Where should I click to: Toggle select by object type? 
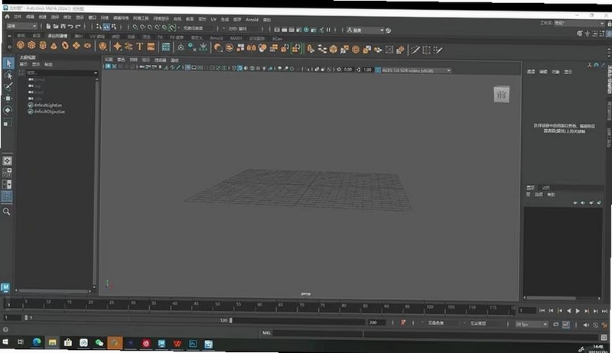tap(106, 27)
